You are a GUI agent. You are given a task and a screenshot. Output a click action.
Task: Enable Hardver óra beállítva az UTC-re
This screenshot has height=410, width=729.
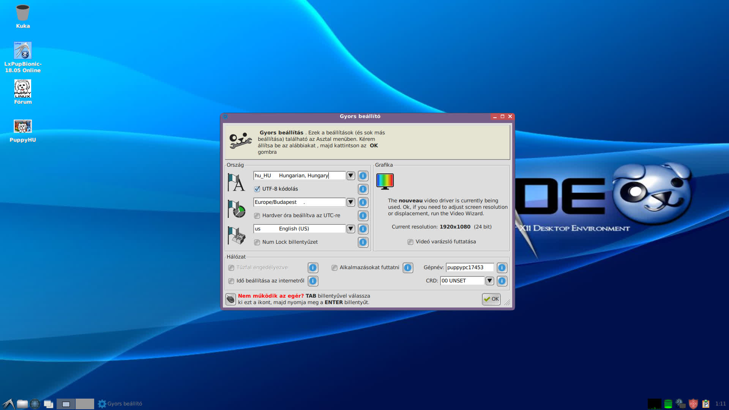257,216
